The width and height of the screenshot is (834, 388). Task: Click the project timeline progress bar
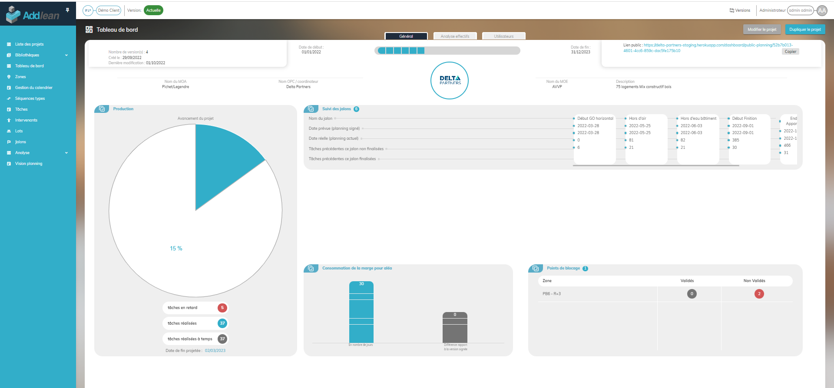447,51
